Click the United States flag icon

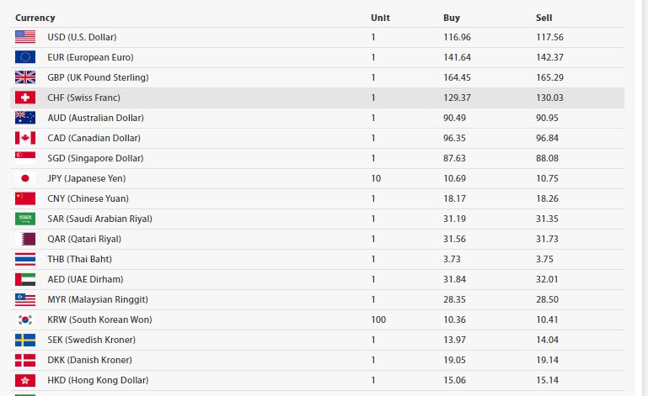[x=25, y=37]
